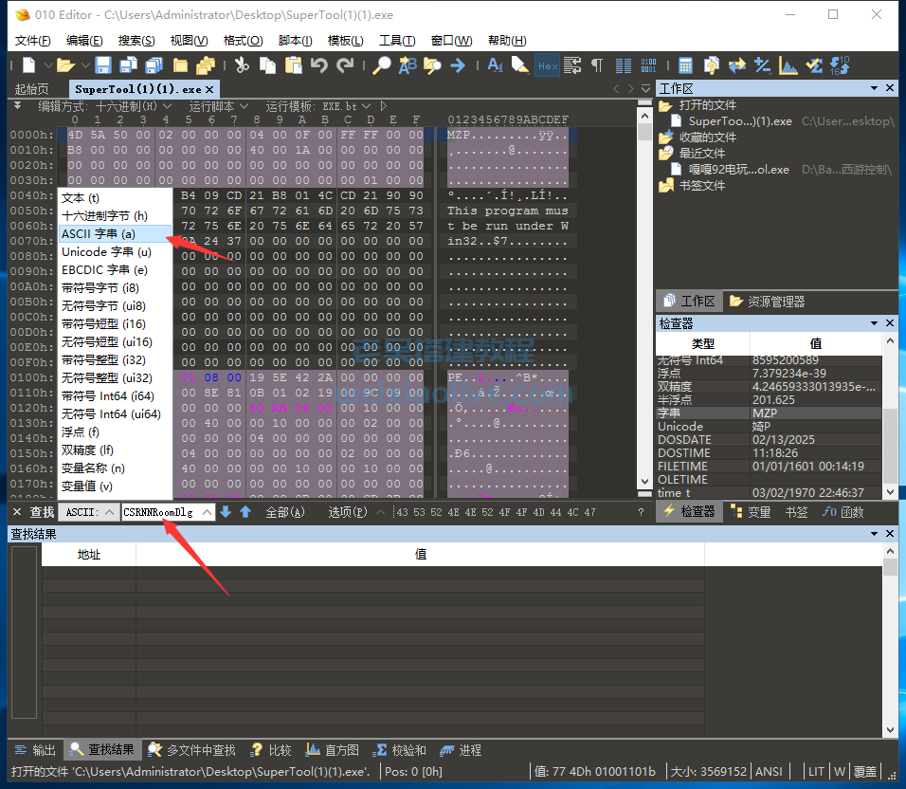The width and height of the screenshot is (906, 789).
Task: Click the 选项(P) options button
Action: pos(348,512)
